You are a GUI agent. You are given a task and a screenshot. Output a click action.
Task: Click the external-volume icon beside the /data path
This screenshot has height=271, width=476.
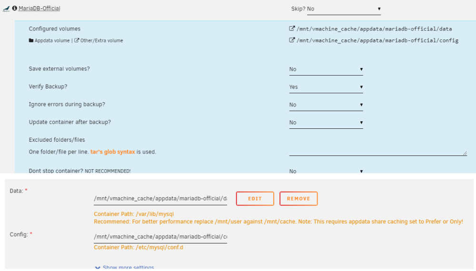292,29
